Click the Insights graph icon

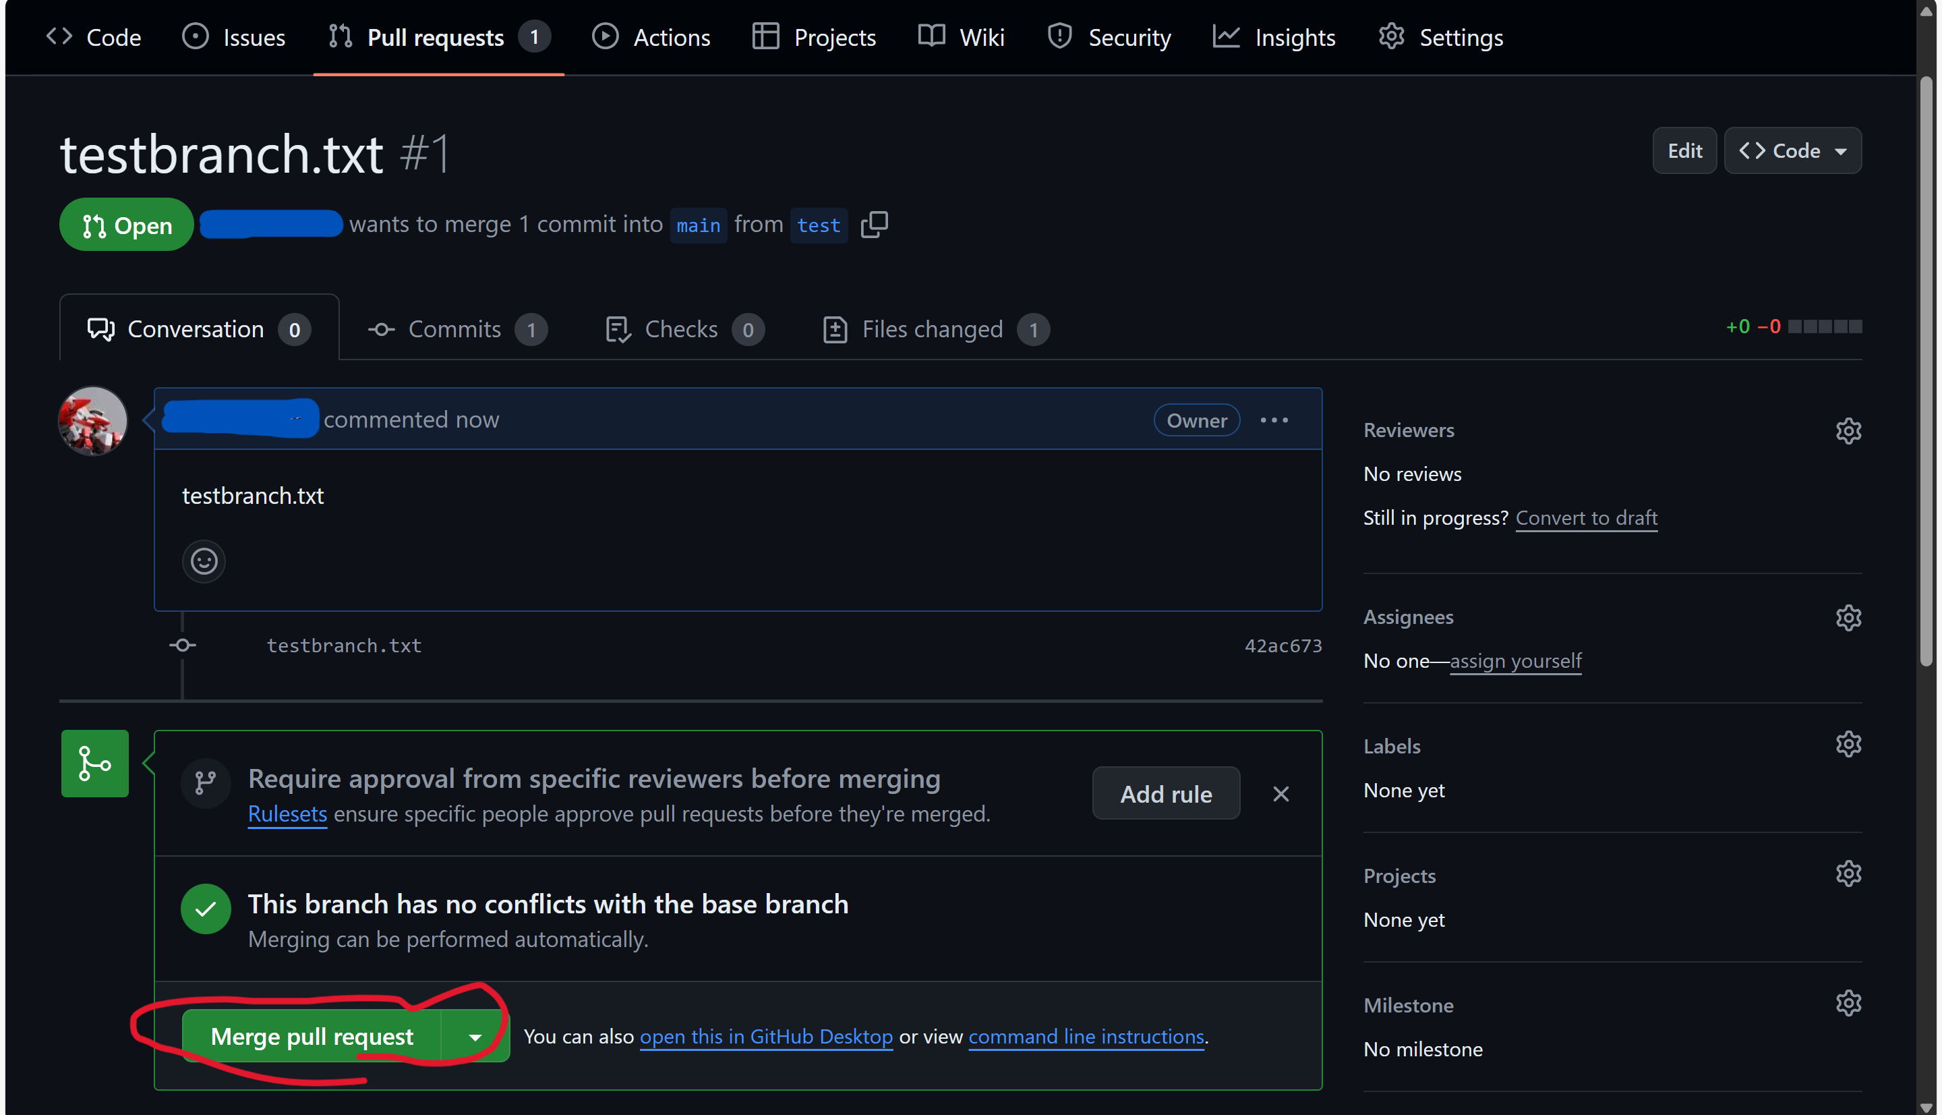tap(1227, 36)
